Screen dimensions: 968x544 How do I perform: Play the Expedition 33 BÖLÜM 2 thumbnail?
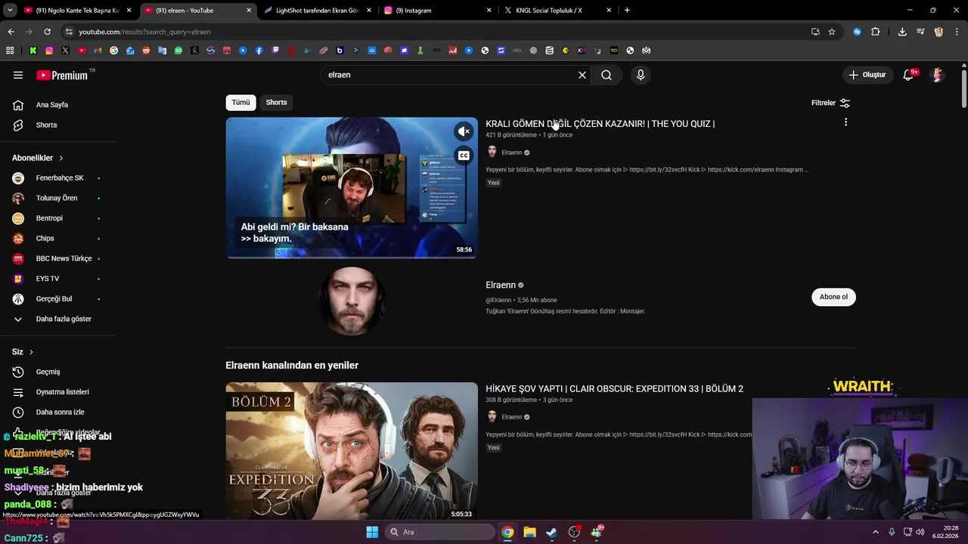(352, 450)
